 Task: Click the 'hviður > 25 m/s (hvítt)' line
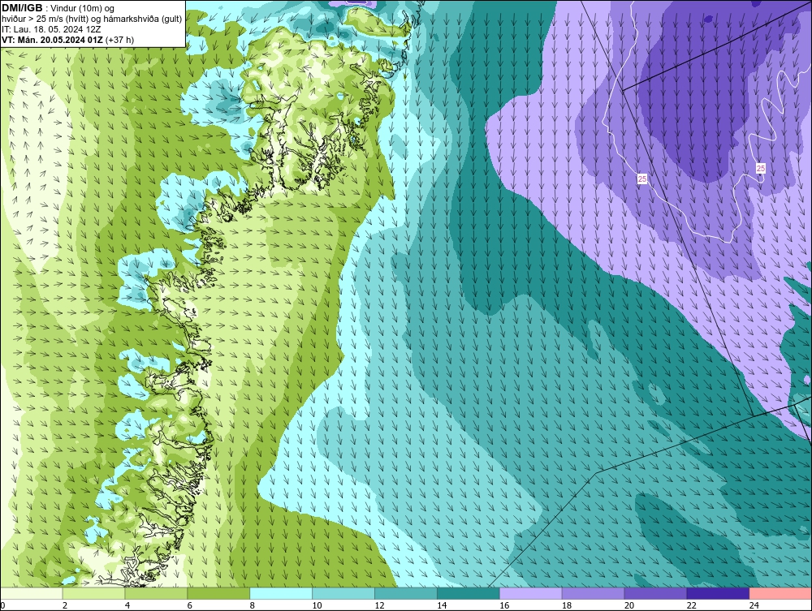click(x=45, y=19)
